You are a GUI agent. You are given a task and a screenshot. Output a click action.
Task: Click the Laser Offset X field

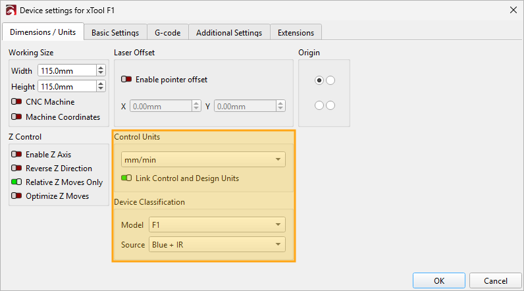(161, 106)
